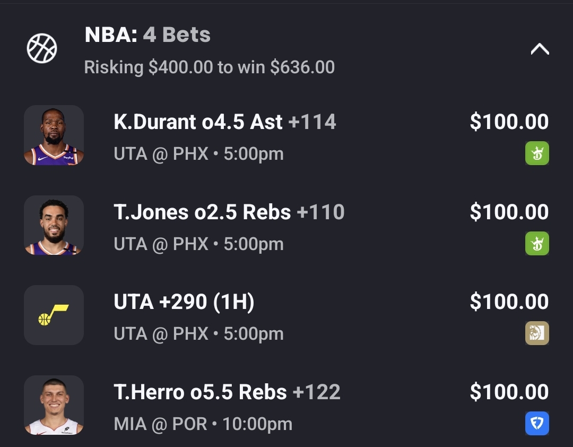Tap Tyus Jones' player headshot

(x=54, y=225)
